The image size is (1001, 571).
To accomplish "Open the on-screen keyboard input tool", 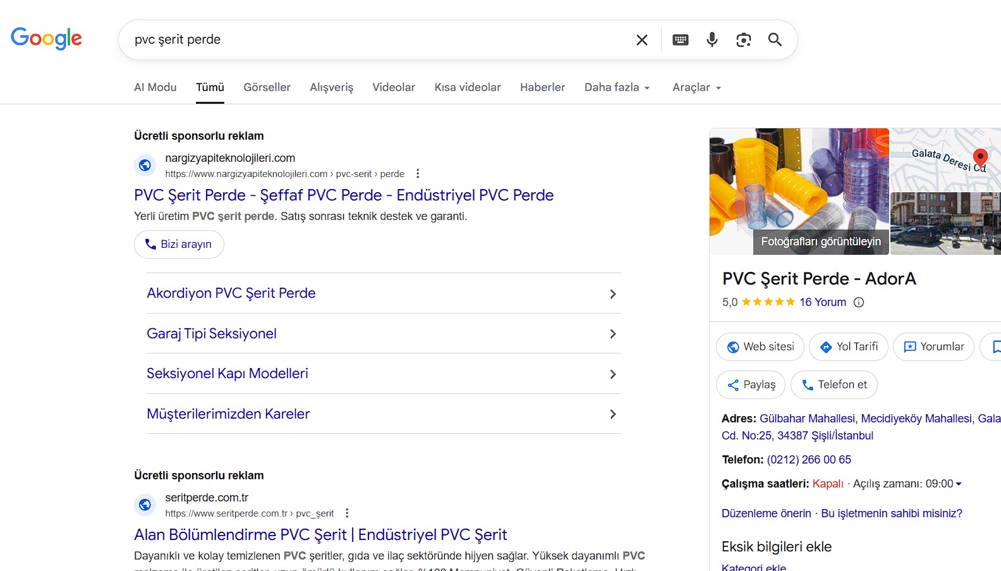I will [681, 40].
